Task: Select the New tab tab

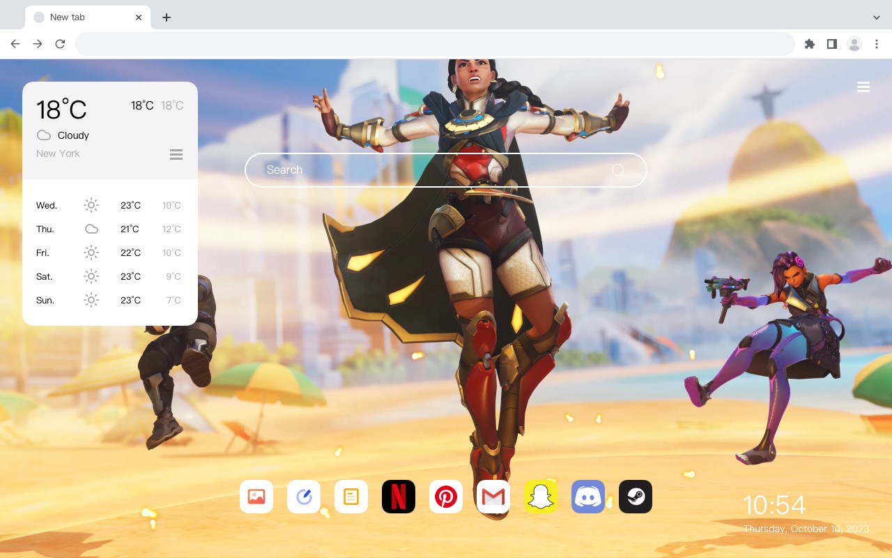Action: tap(88, 17)
